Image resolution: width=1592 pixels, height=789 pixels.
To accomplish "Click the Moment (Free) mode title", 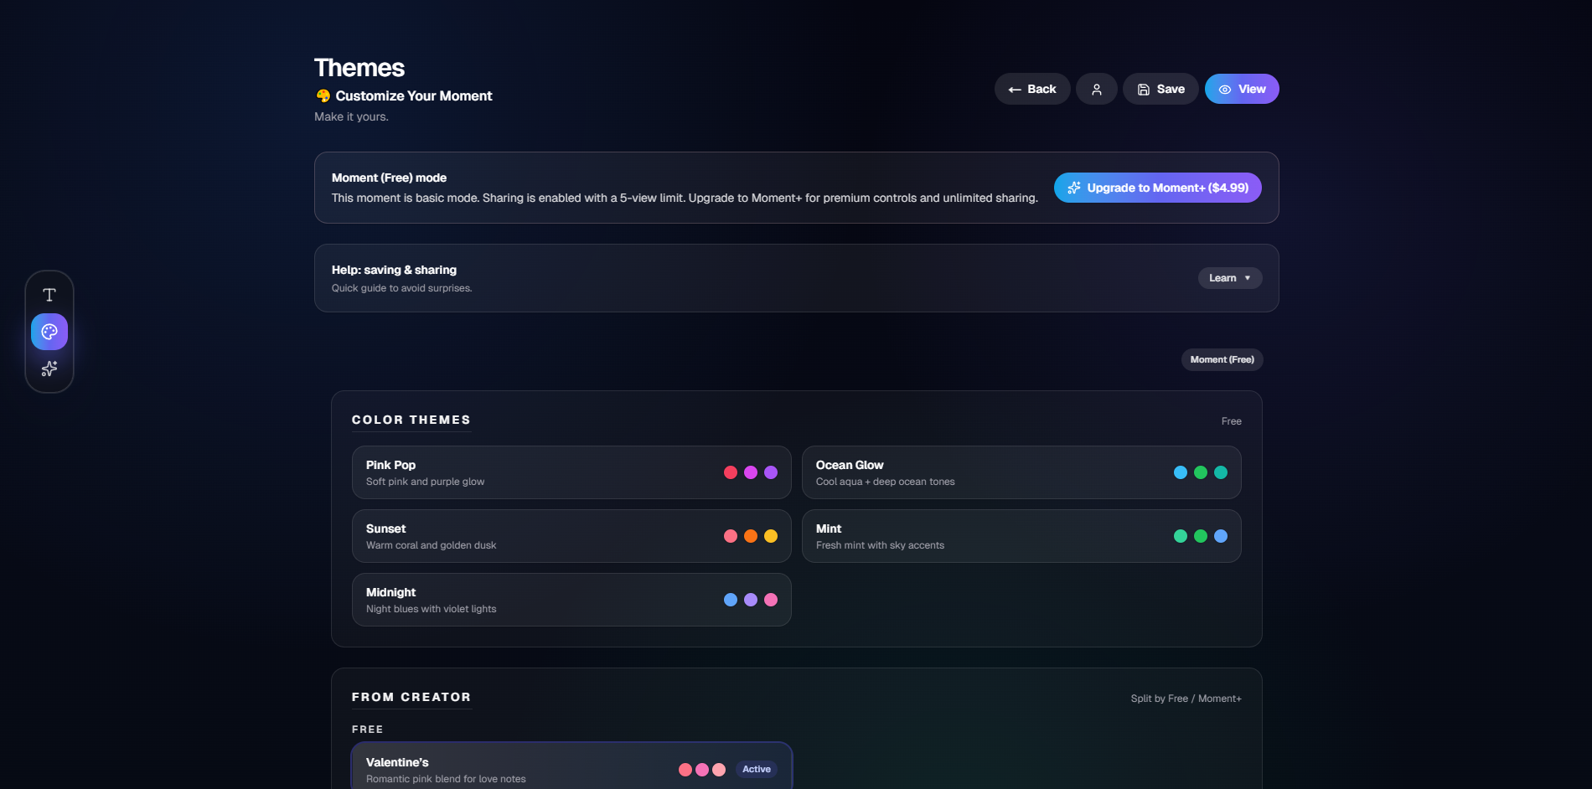I will tap(389, 178).
